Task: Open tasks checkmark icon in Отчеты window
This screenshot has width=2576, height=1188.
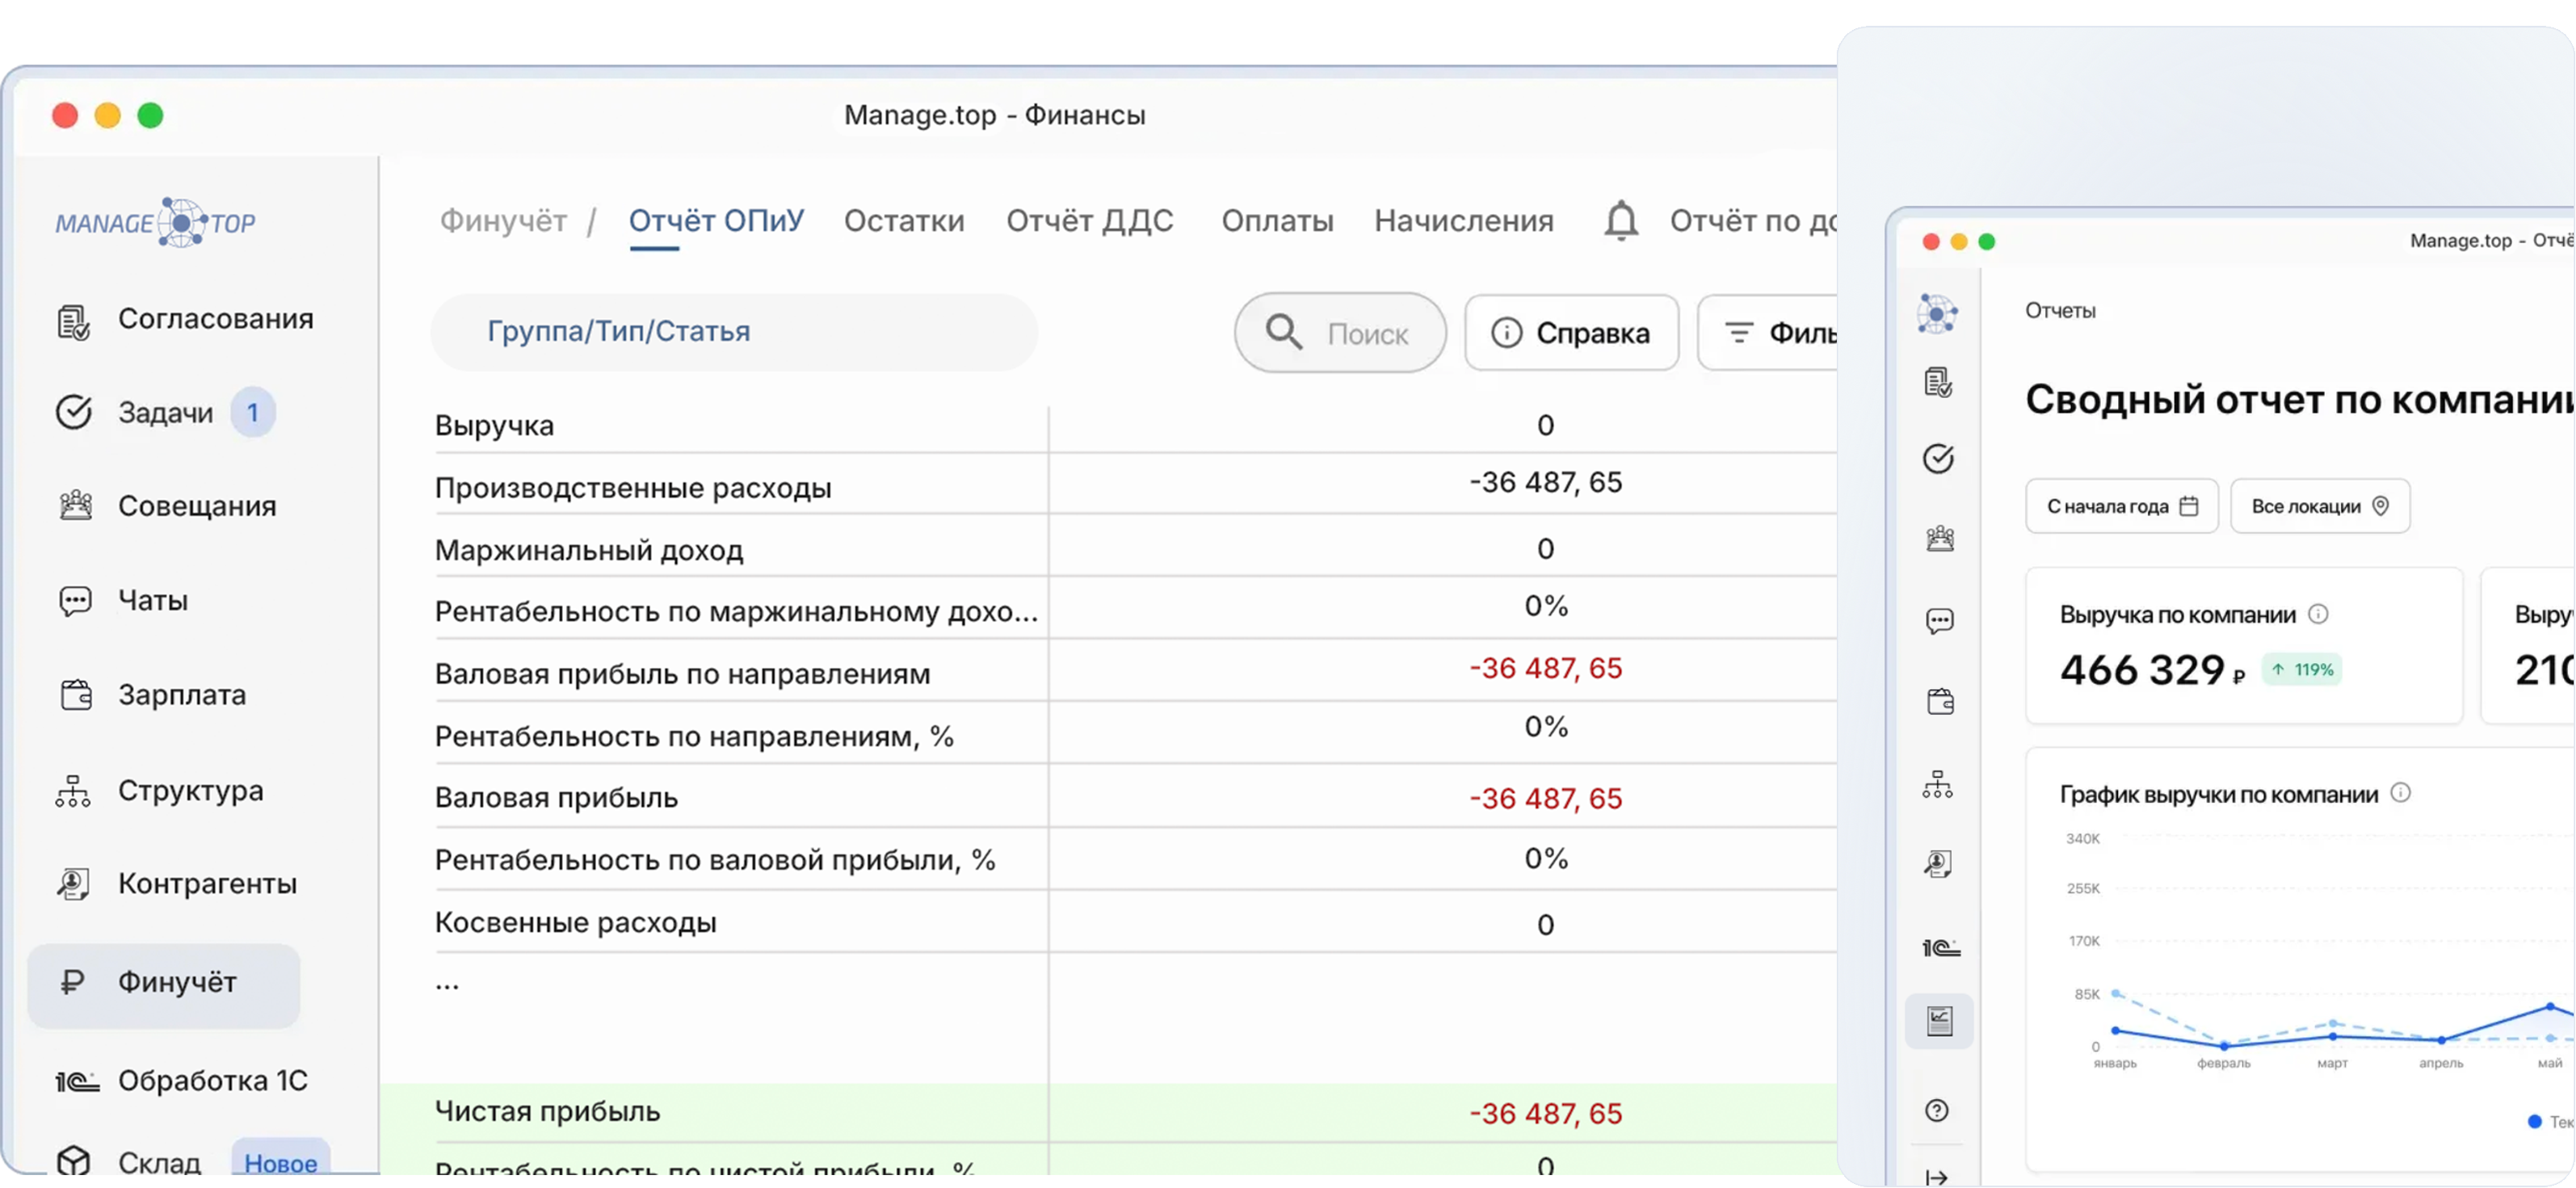Action: tap(1938, 459)
